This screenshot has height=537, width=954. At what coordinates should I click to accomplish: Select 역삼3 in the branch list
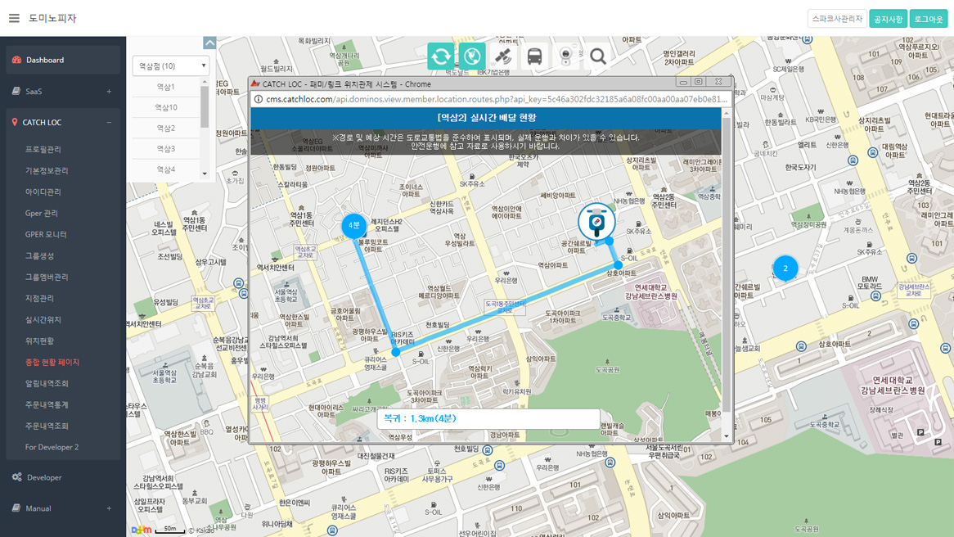tap(165, 148)
